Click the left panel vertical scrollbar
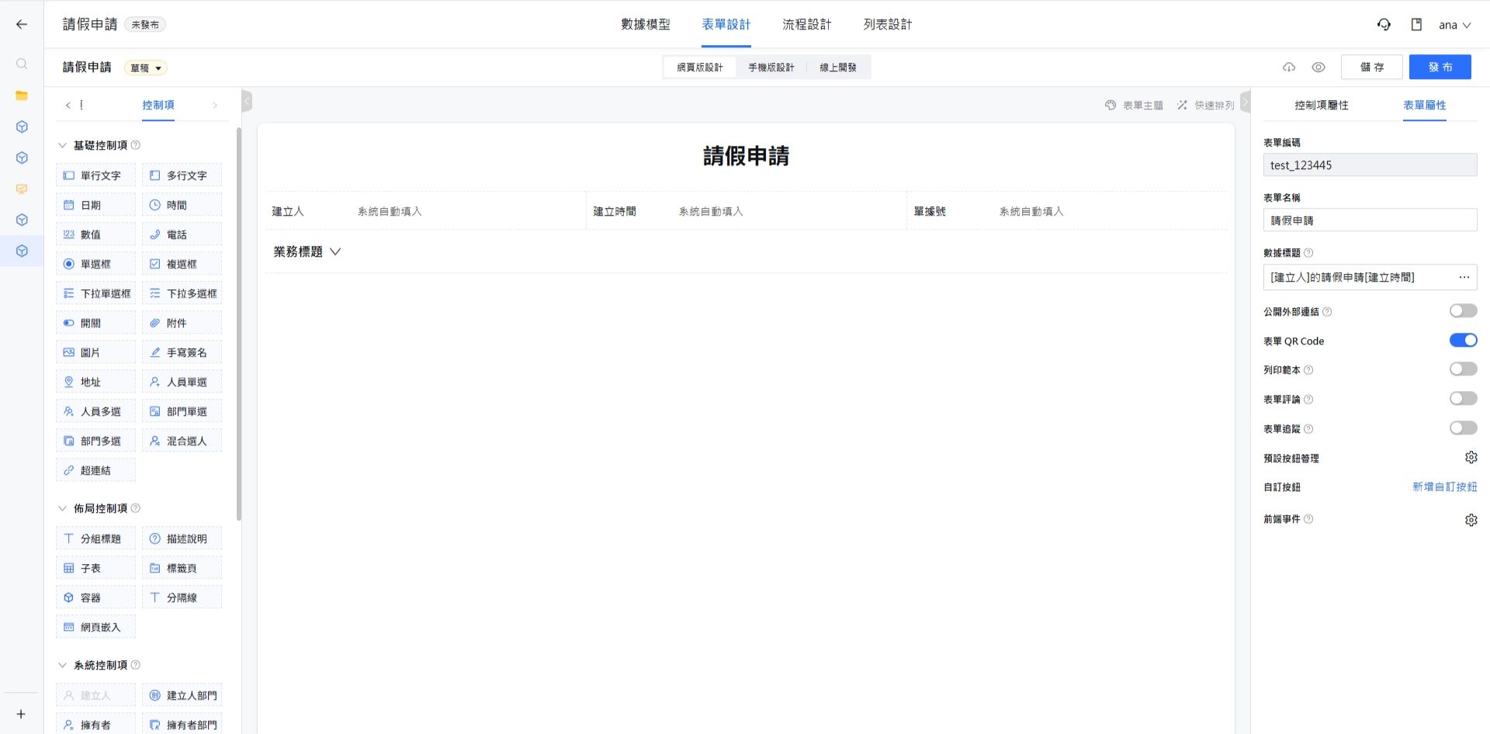 coord(239,324)
